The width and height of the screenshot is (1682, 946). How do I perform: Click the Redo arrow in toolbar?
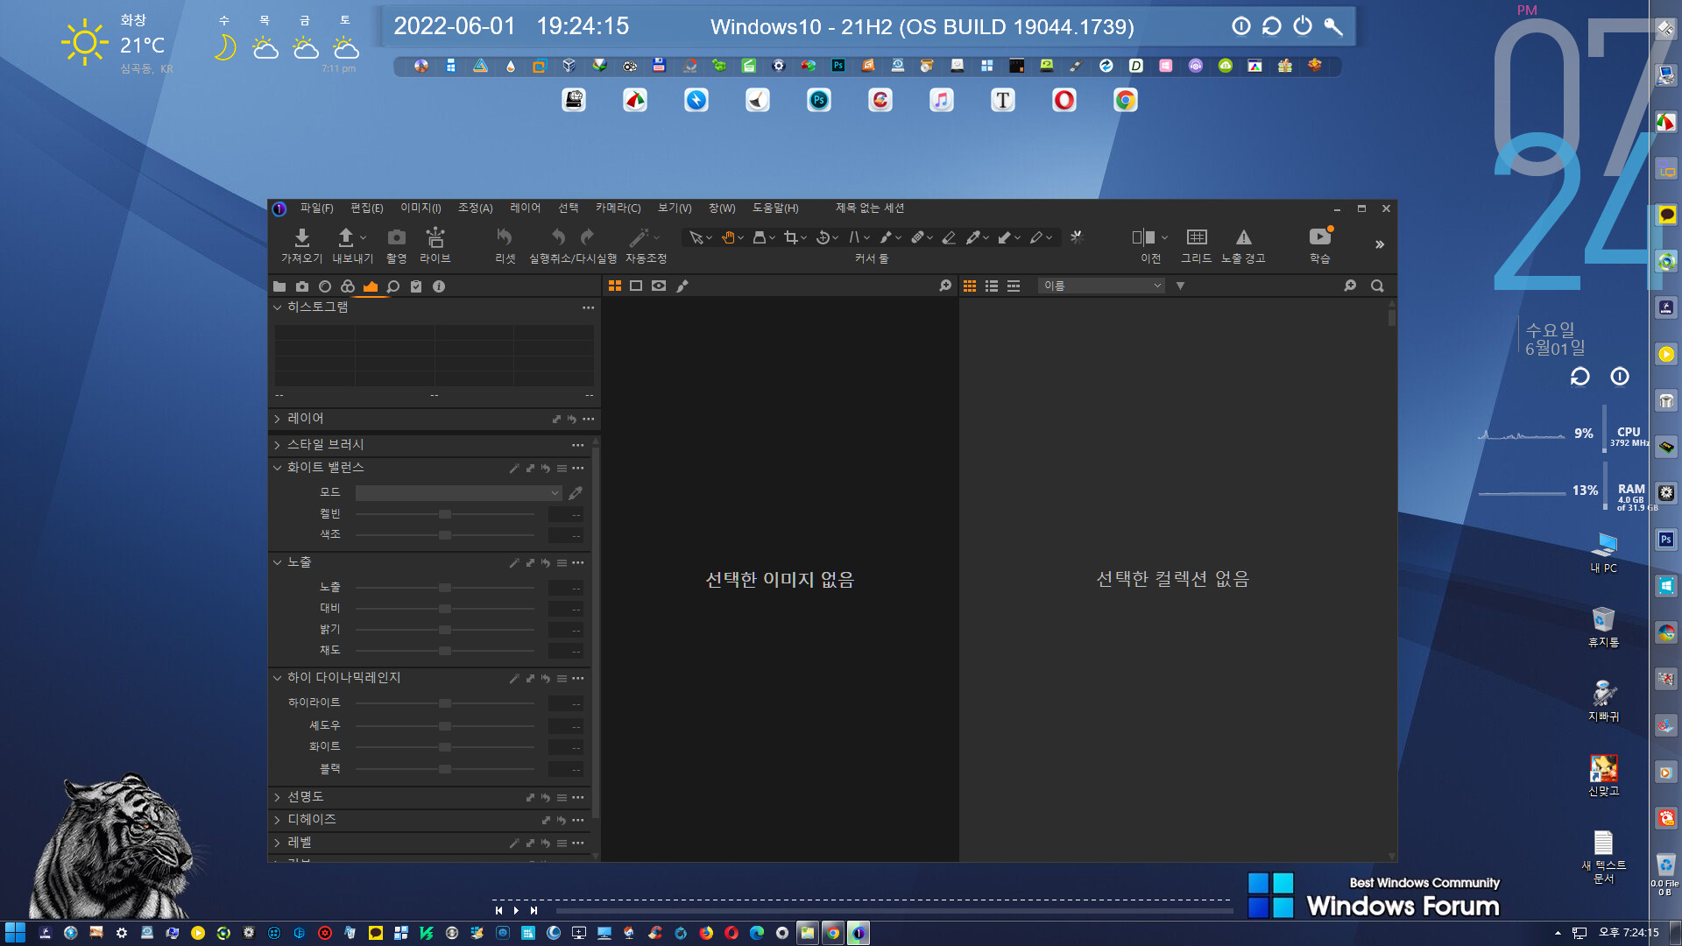588,236
